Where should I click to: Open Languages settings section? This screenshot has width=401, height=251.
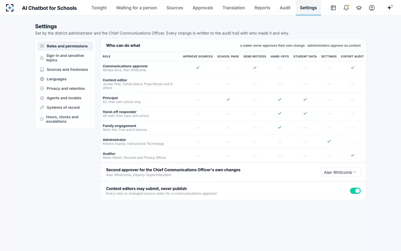65,79
